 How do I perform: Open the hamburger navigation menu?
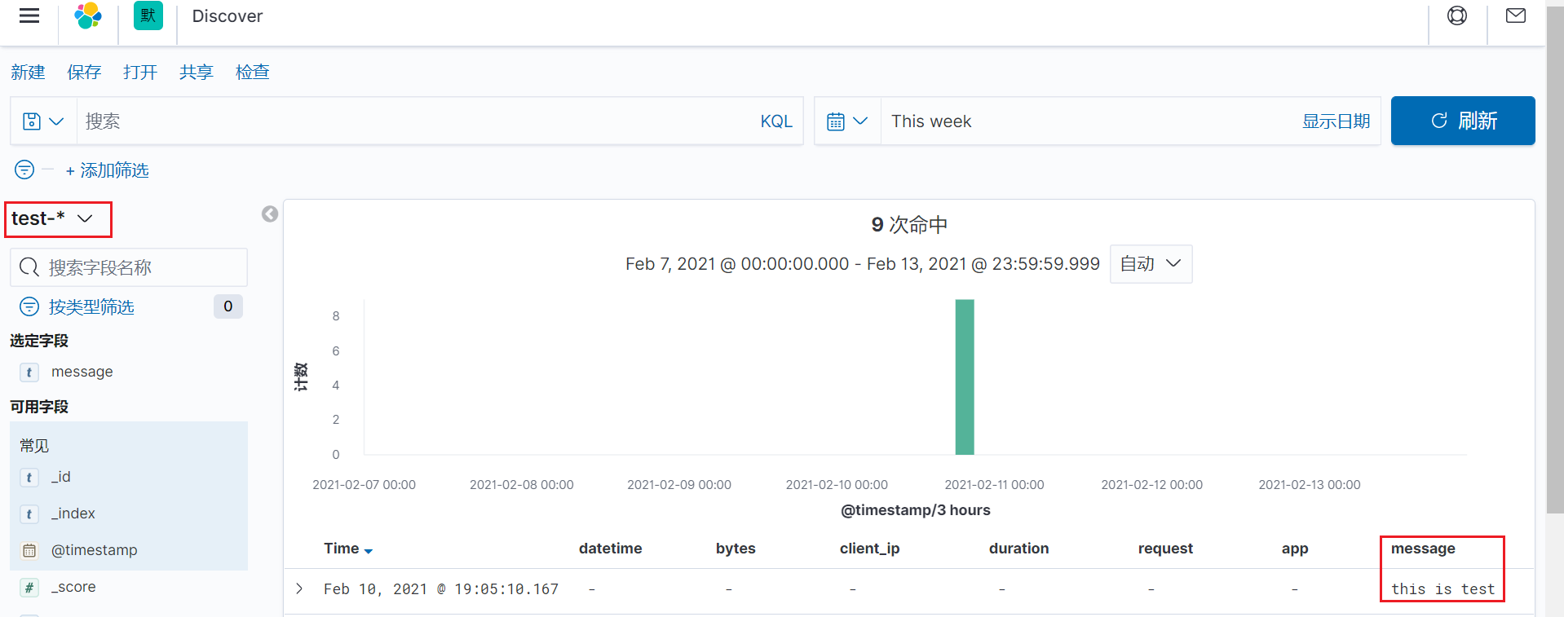pyautogui.click(x=29, y=16)
